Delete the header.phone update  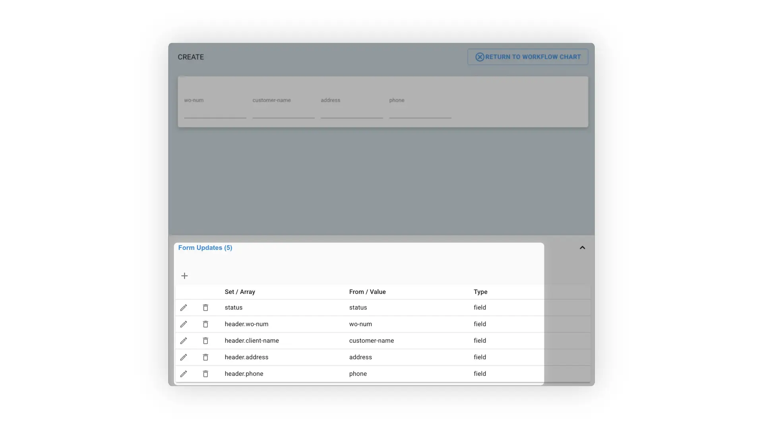pyautogui.click(x=205, y=374)
